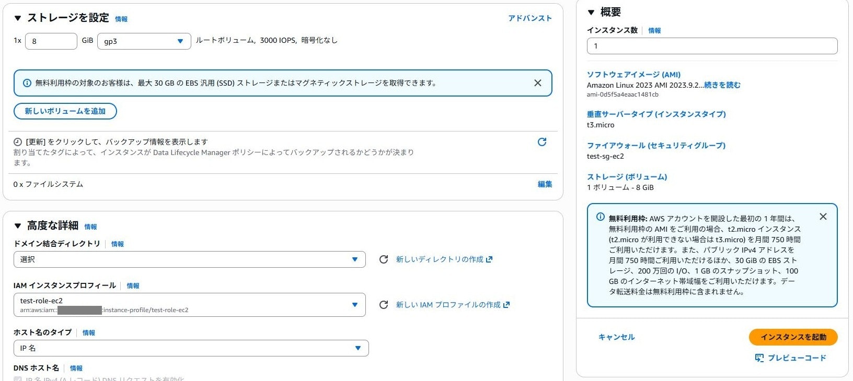The height and width of the screenshot is (381, 853).
Task: Open 垂直サーバータイプ (インスタンスタイプ) link
Action: [656, 114]
